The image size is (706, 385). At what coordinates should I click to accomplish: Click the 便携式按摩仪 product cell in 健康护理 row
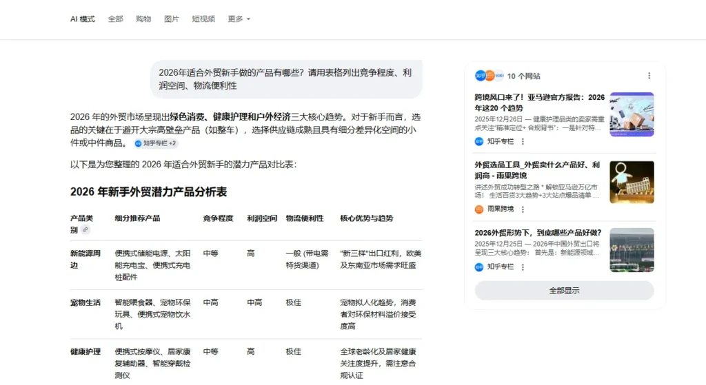click(152, 363)
